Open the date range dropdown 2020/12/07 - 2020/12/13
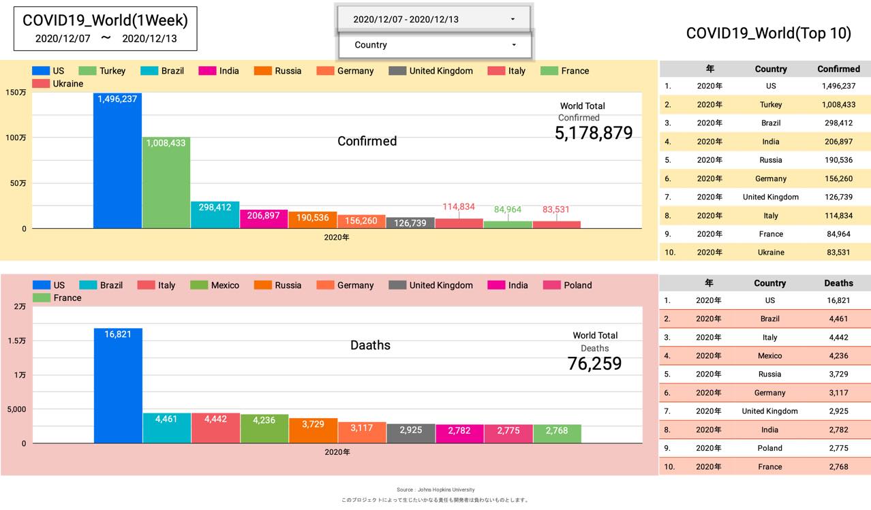 pyautogui.click(x=434, y=19)
